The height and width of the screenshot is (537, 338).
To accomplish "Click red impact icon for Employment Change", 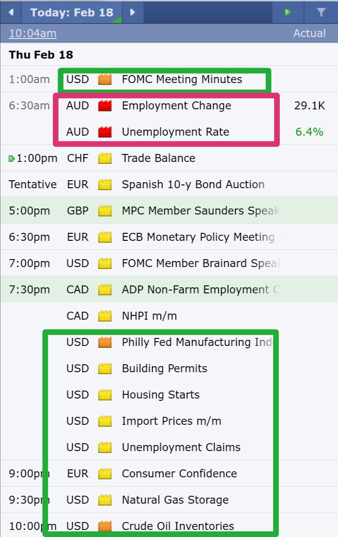I will pyautogui.click(x=105, y=106).
